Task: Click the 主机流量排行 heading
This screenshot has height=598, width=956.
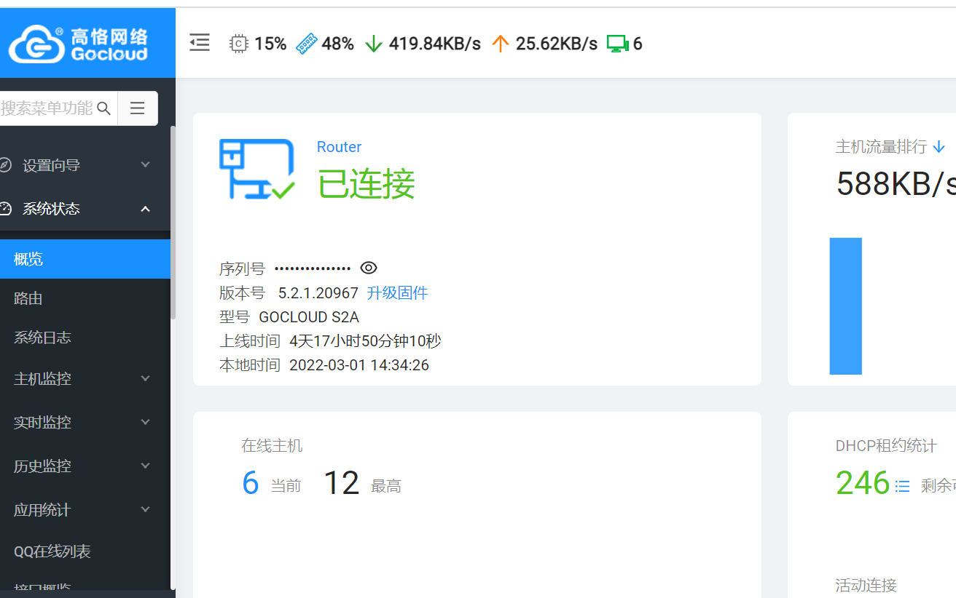Action: (881, 147)
